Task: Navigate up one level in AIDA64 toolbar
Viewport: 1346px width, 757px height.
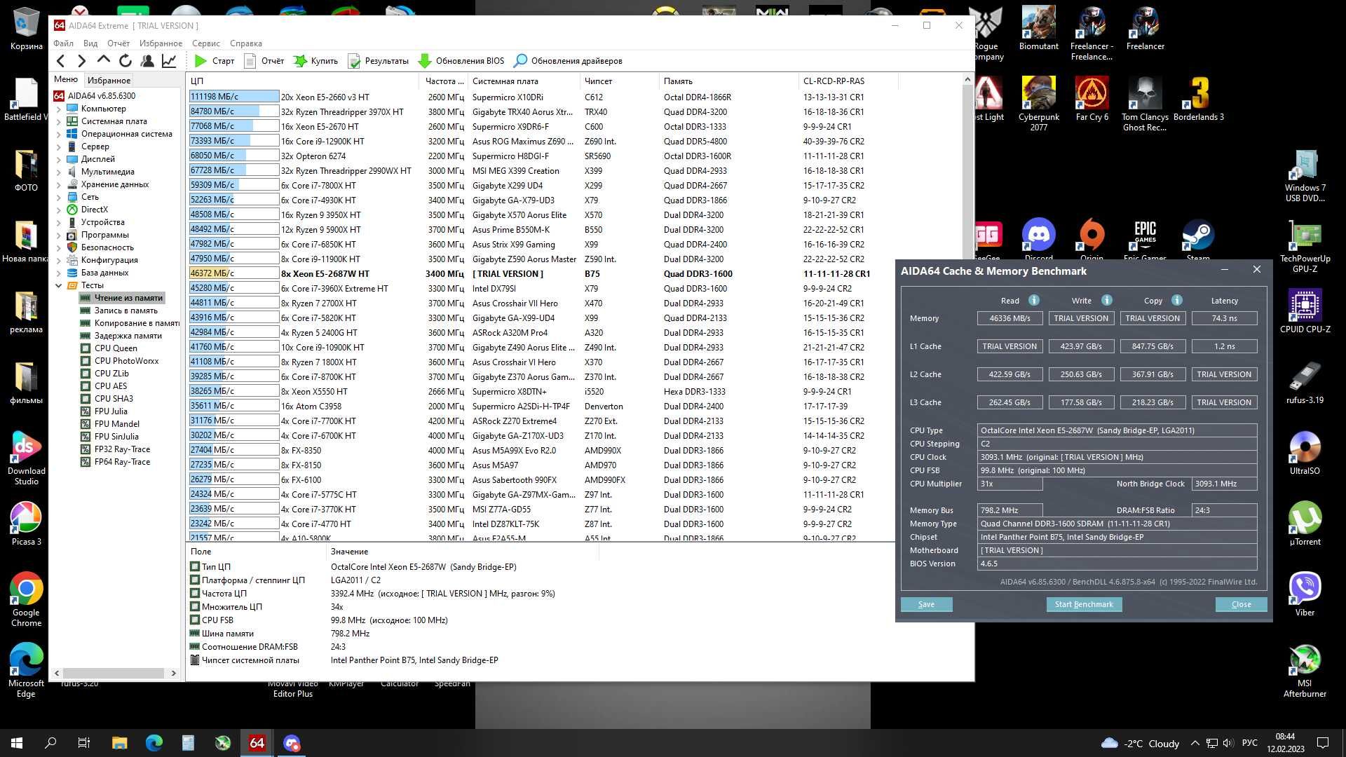Action: click(104, 61)
